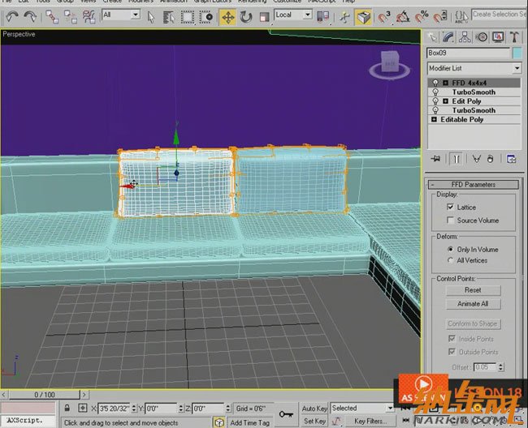Click the Box09 object name field
The image size is (528, 428).
(x=469, y=53)
